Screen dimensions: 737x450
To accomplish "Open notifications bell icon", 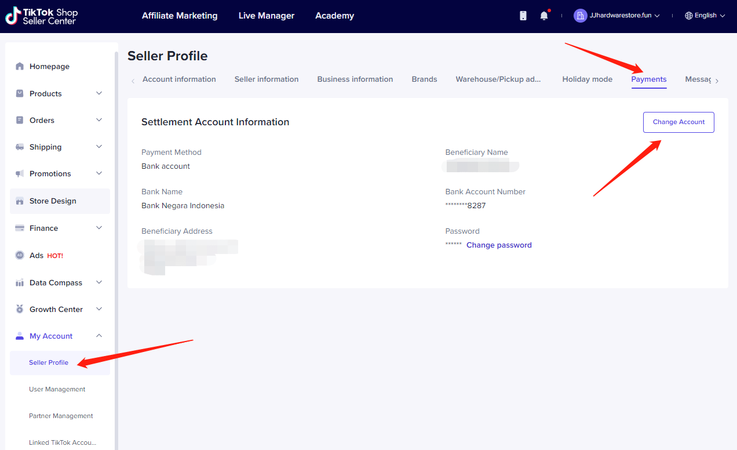I will pos(543,16).
